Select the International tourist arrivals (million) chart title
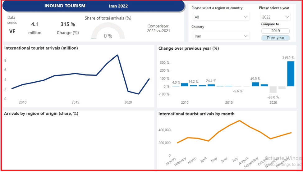 pos(41,48)
